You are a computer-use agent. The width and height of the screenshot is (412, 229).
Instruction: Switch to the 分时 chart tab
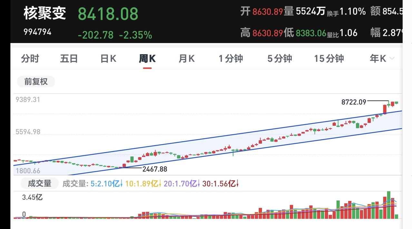(x=30, y=59)
